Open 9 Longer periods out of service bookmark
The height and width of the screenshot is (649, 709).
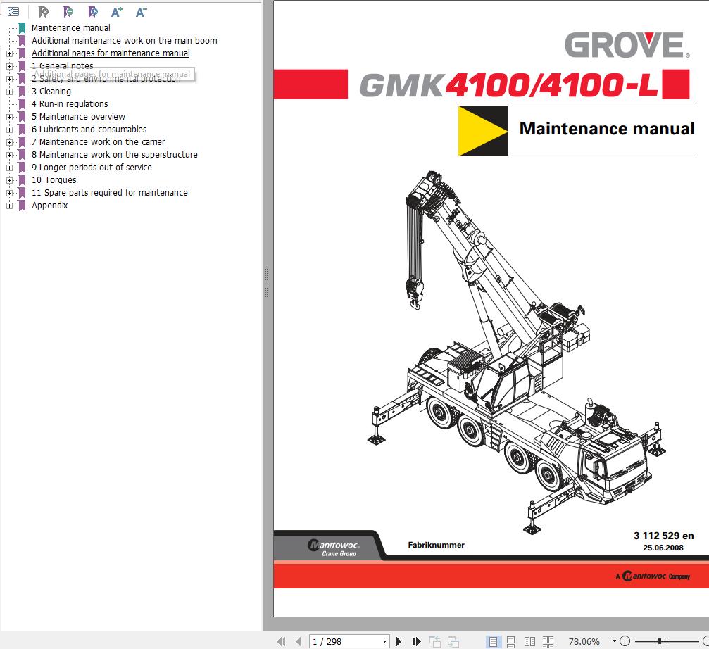[x=92, y=168]
